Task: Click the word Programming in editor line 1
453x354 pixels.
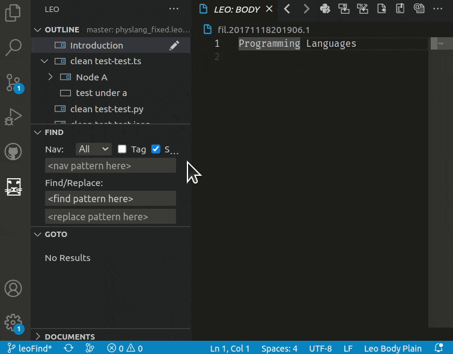Action: click(x=269, y=44)
